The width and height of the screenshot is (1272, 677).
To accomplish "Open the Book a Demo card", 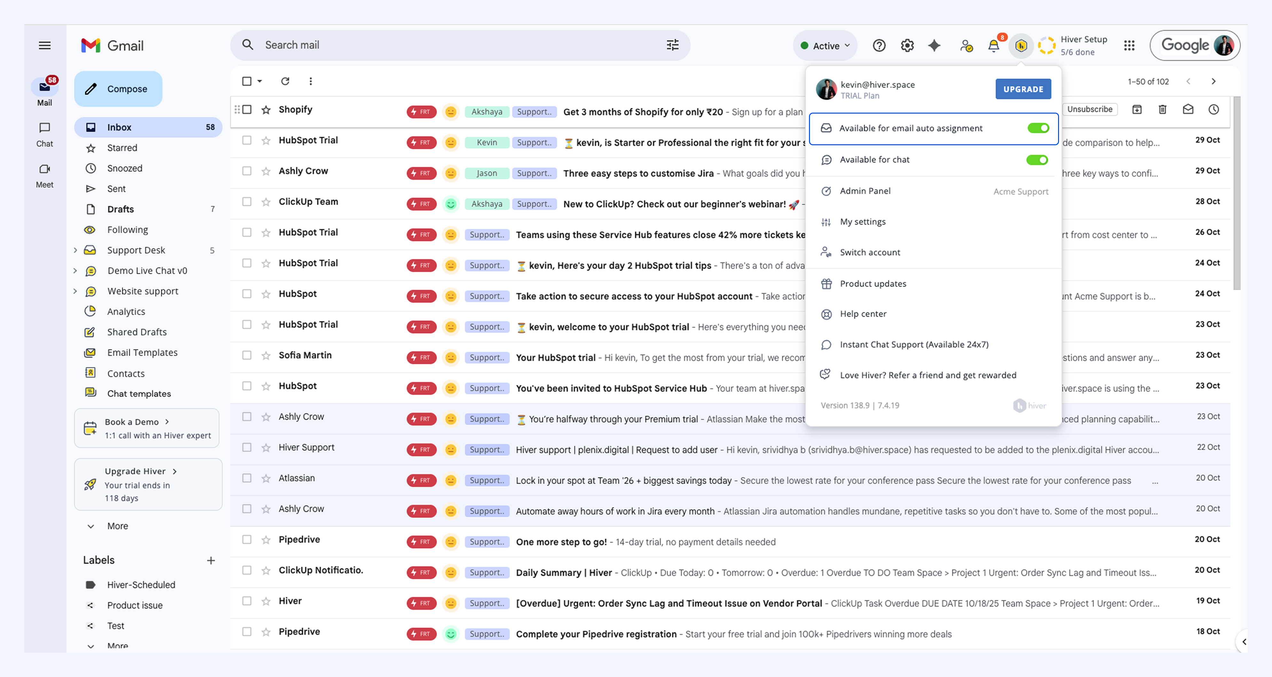I will point(147,428).
